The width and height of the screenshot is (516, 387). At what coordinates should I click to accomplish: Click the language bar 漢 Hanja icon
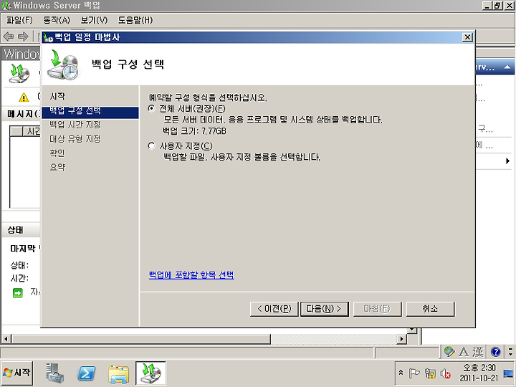pyautogui.click(x=478, y=352)
